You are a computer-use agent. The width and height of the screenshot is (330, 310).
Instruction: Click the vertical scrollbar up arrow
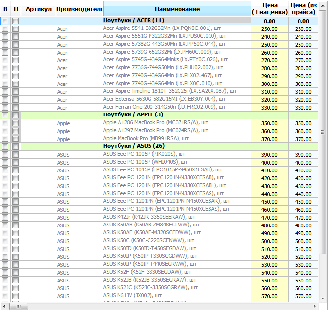323,6
